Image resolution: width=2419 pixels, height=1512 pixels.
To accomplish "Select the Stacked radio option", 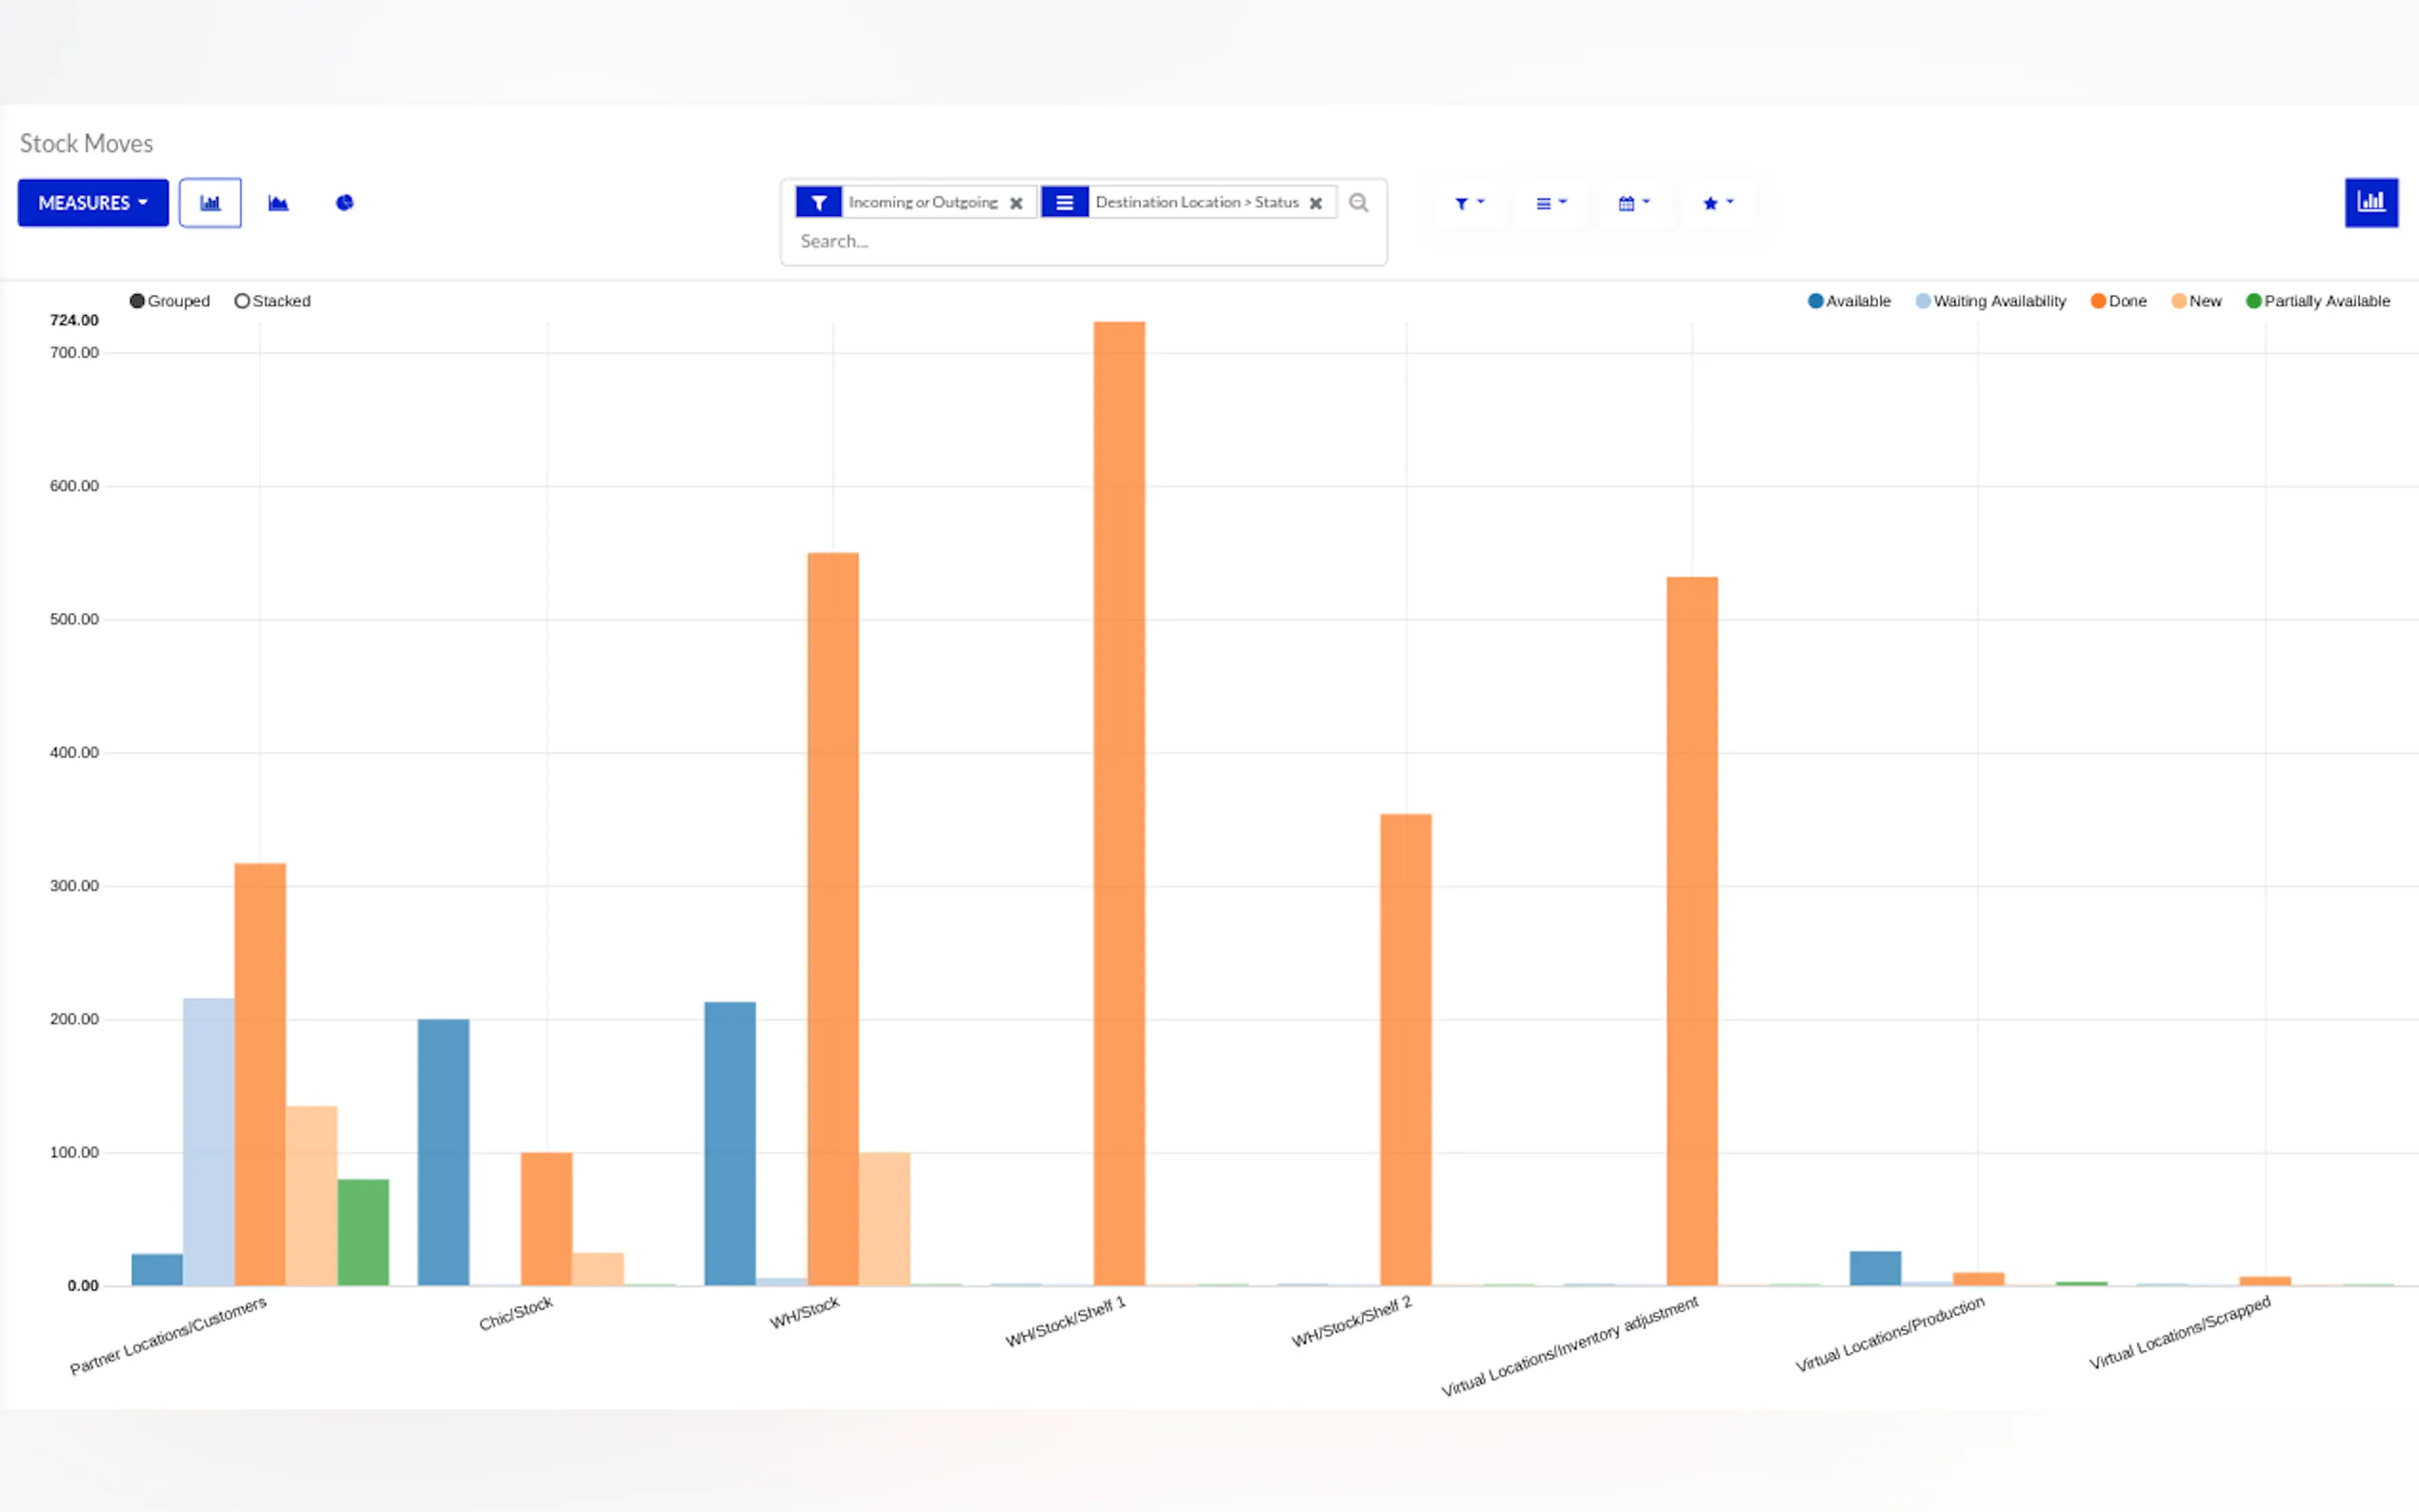I will tap(242, 301).
